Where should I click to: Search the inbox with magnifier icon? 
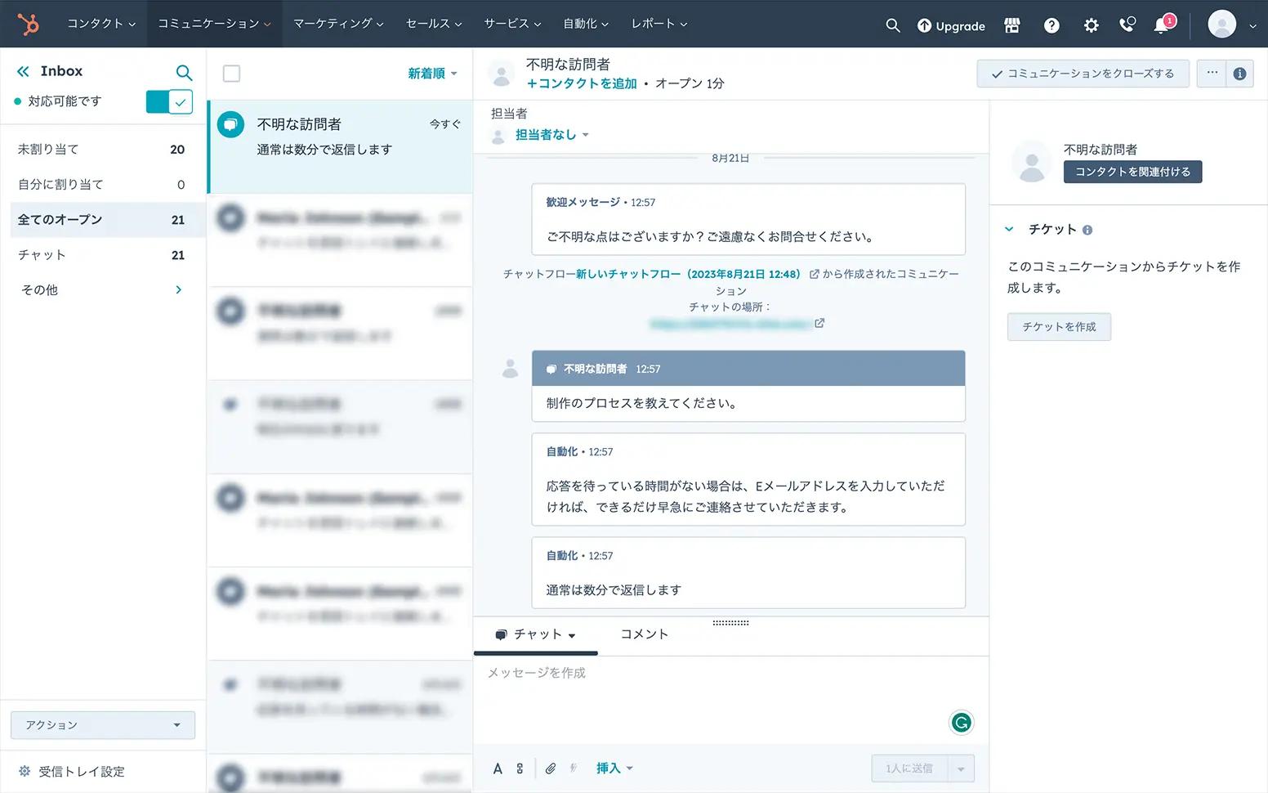(185, 72)
